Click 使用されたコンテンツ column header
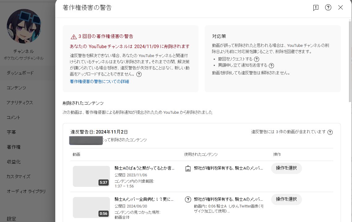 [201, 154]
